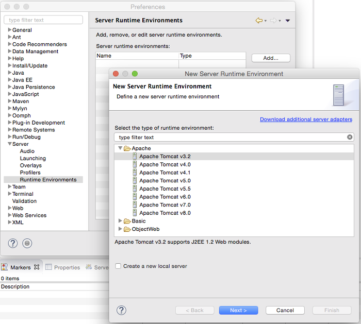
Task: Select Apache Tomcat v5.5
Action: click(165, 189)
